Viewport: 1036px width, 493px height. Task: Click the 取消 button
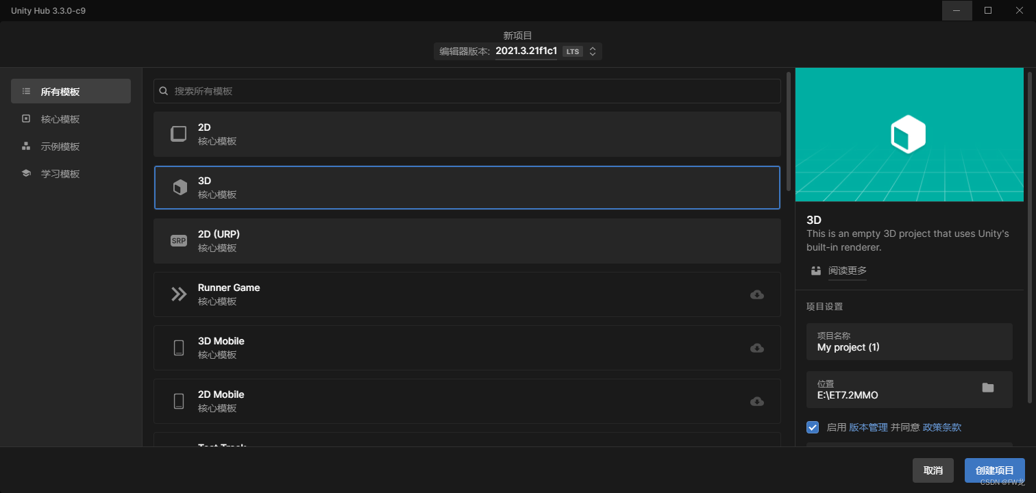933,470
